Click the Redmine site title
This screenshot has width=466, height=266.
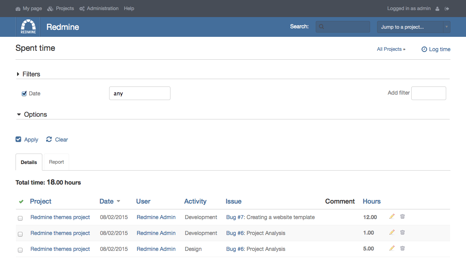pyautogui.click(x=63, y=27)
